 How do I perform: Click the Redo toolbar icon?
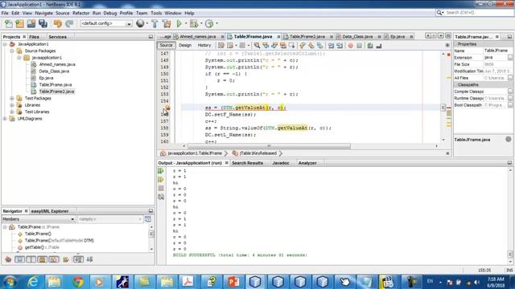[69, 23]
